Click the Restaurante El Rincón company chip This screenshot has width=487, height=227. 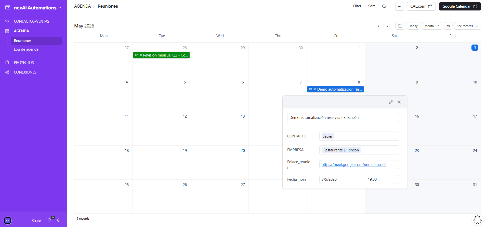341,150
